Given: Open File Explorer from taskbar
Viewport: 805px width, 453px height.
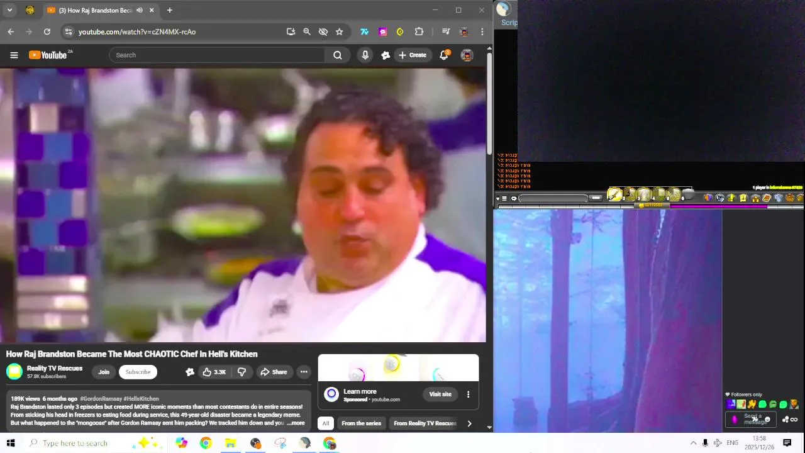Looking at the screenshot, I should [230, 443].
